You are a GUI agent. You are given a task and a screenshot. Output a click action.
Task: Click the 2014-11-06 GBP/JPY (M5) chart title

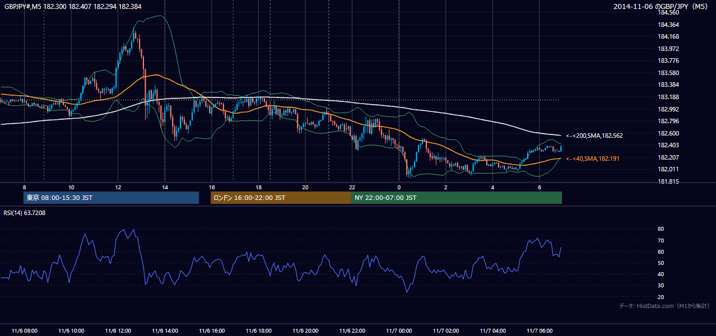click(661, 7)
